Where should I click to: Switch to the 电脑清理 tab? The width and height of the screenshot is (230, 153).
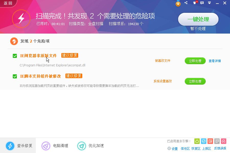click(45, 146)
